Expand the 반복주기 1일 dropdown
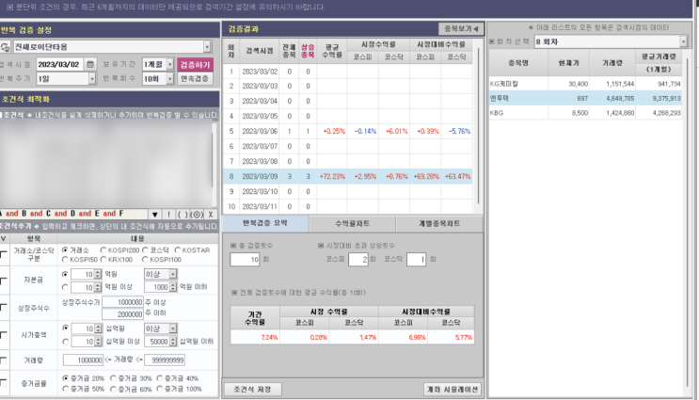 [x=92, y=79]
